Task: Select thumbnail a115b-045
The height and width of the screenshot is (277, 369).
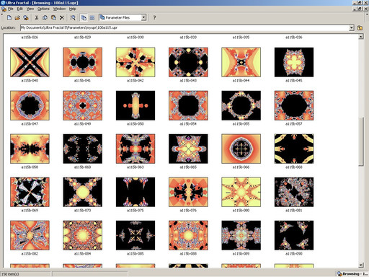Action: (294, 62)
